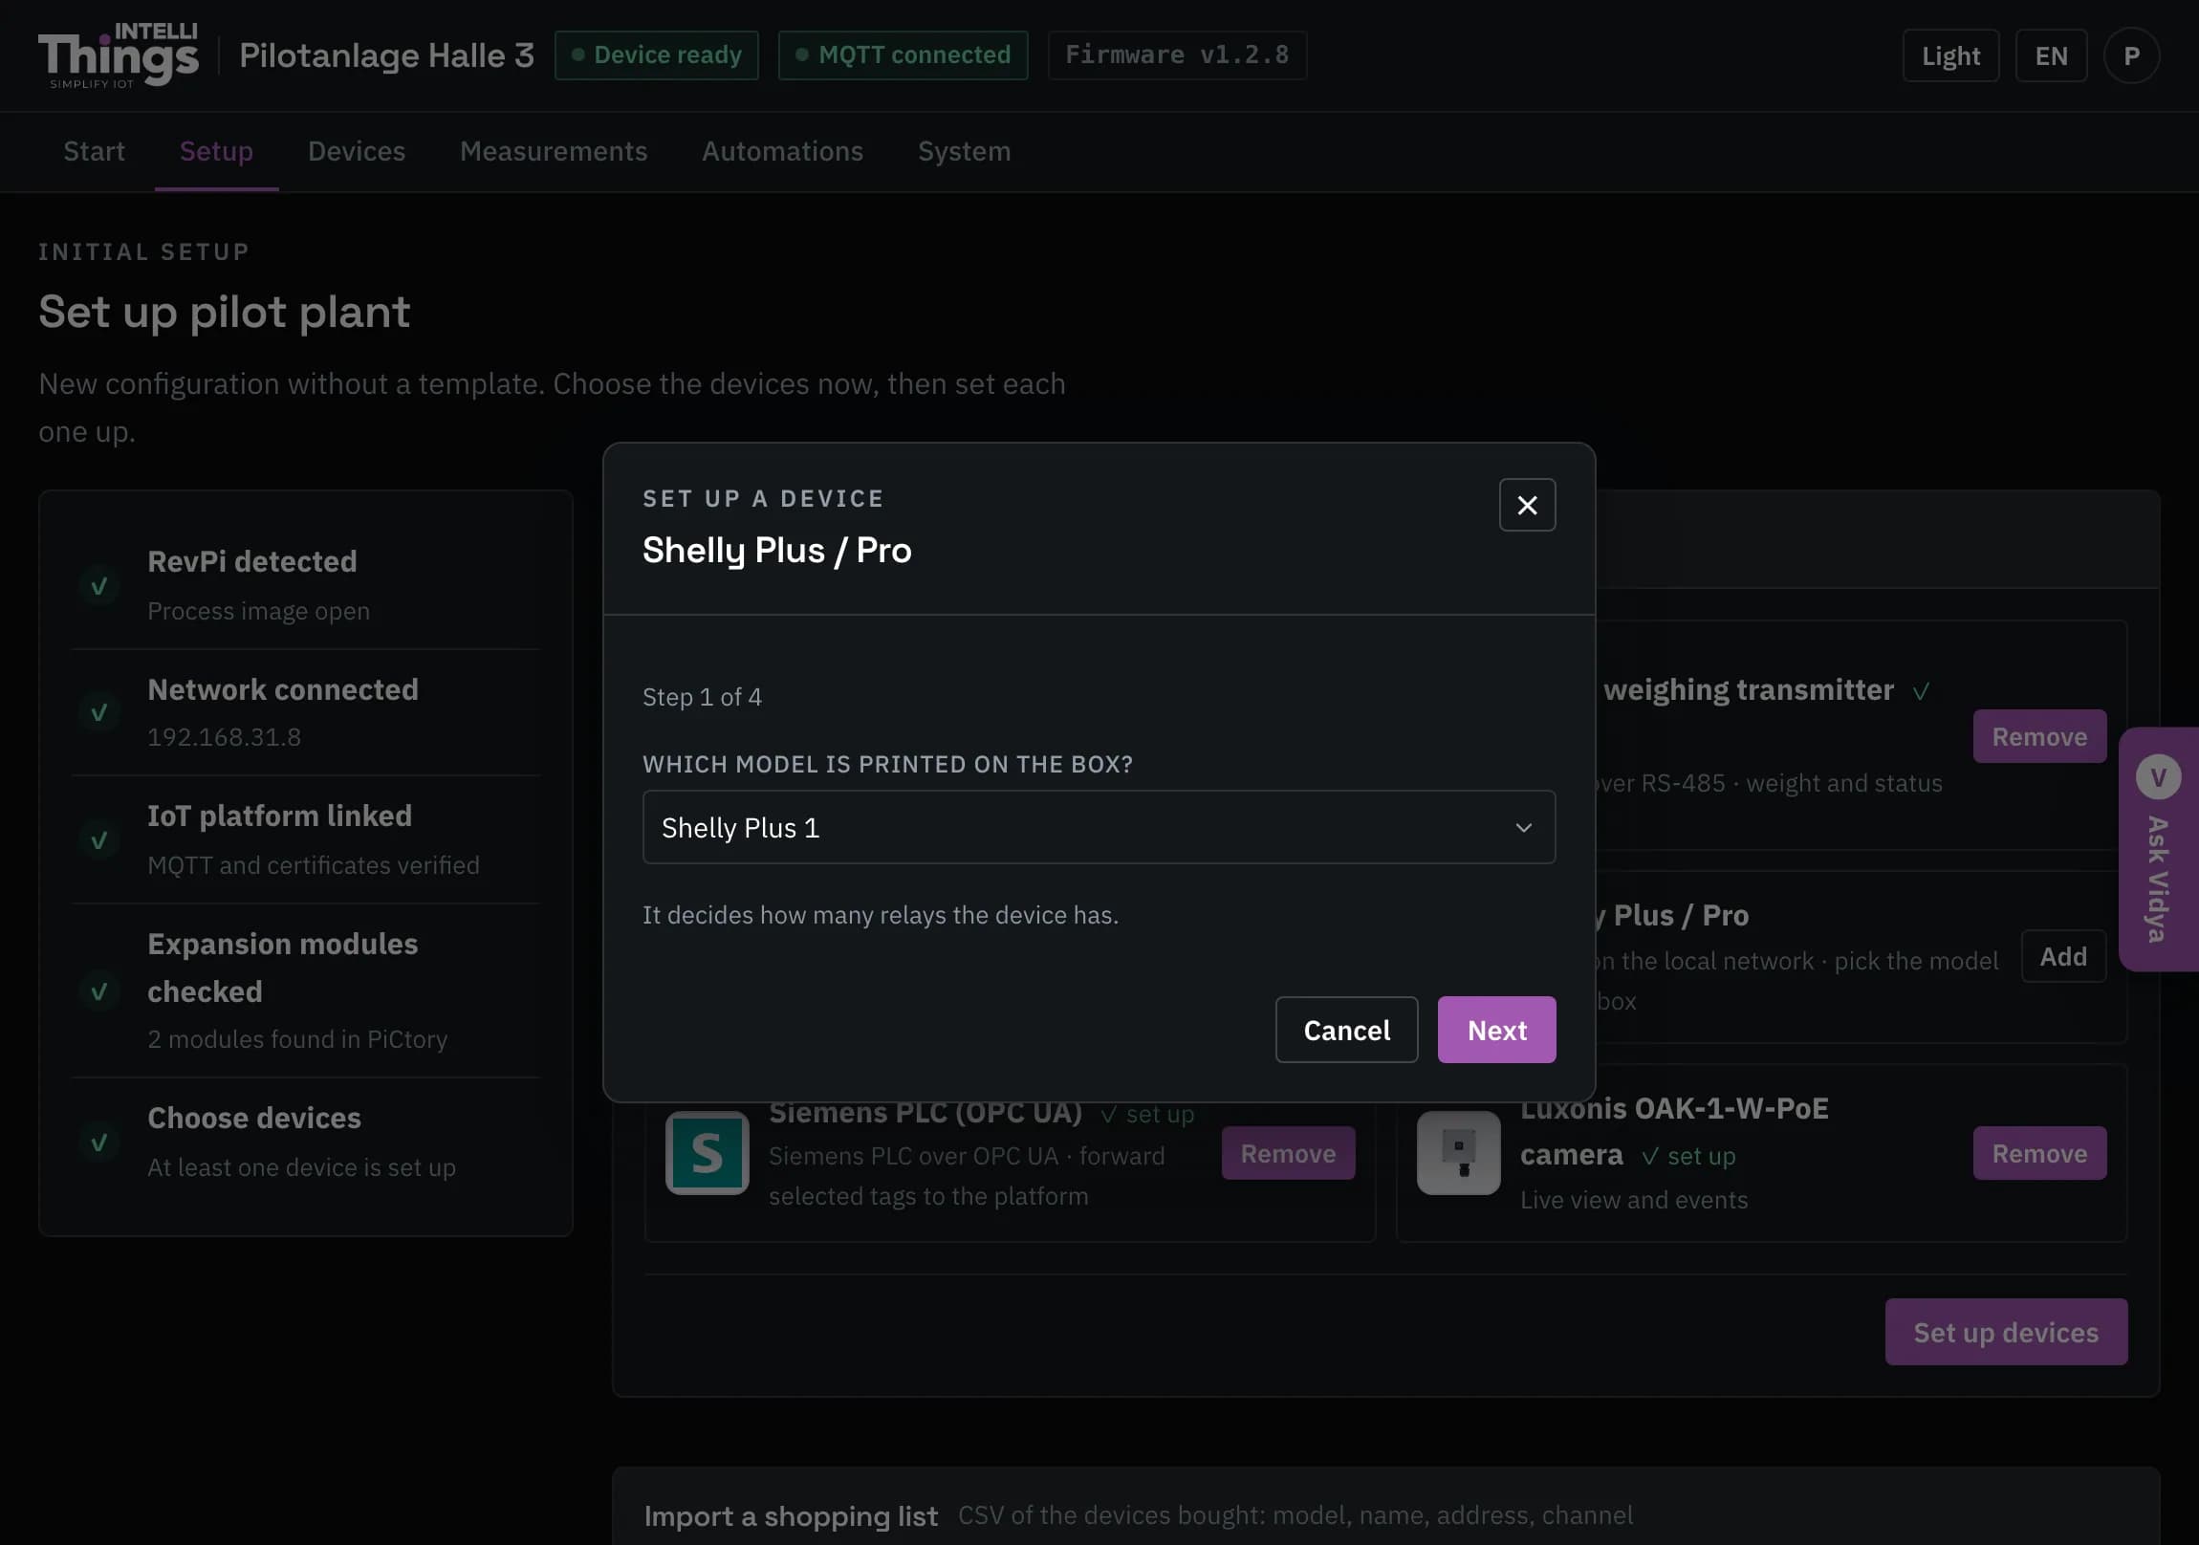This screenshot has width=2199, height=1545.
Task: Go to the System tab
Action: (x=964, y=151)
